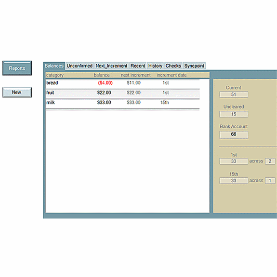Viewport: 277px width, 277px height.
Task: Click the 15th increment total field
Action: click(x=234, y=181)
